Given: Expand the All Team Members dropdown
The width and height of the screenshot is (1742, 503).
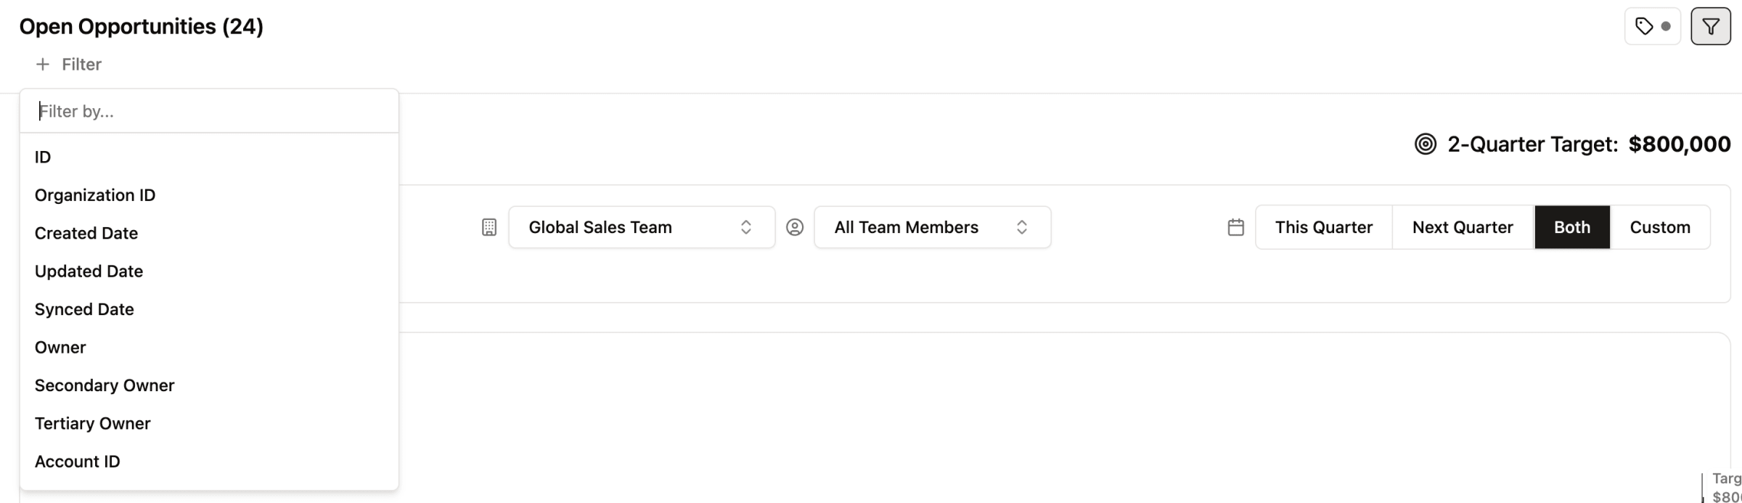Looking at the screenshot, I should click(x=932, y=227).
